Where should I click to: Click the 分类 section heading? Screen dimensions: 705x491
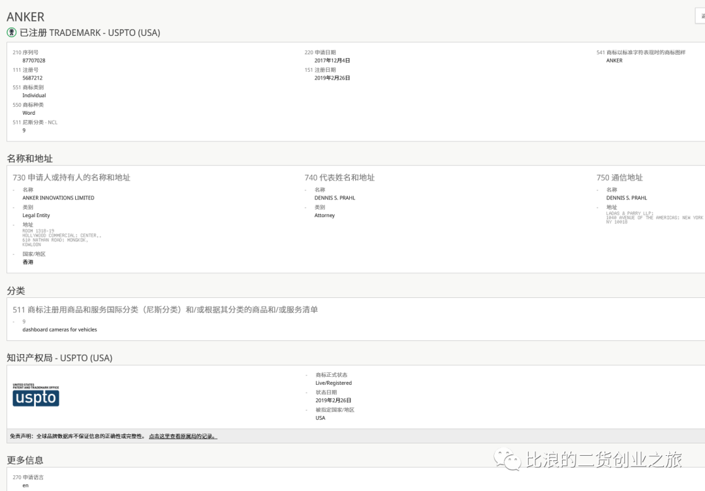16,291
